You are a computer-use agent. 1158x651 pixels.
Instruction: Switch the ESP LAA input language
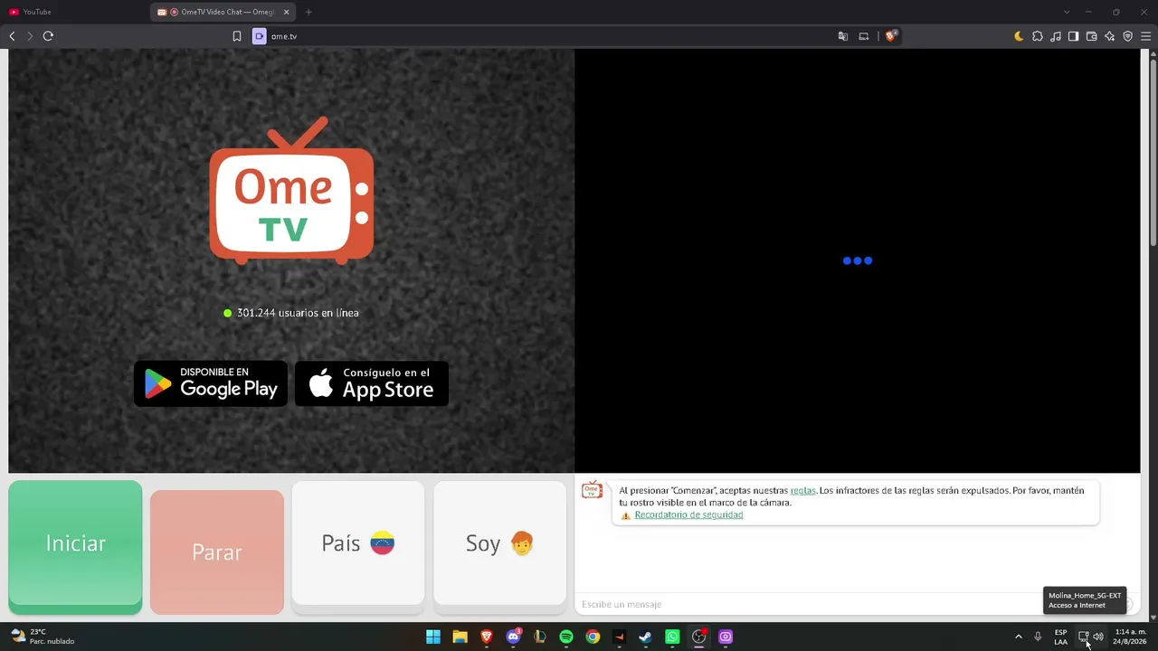(x=1060, y=637)
